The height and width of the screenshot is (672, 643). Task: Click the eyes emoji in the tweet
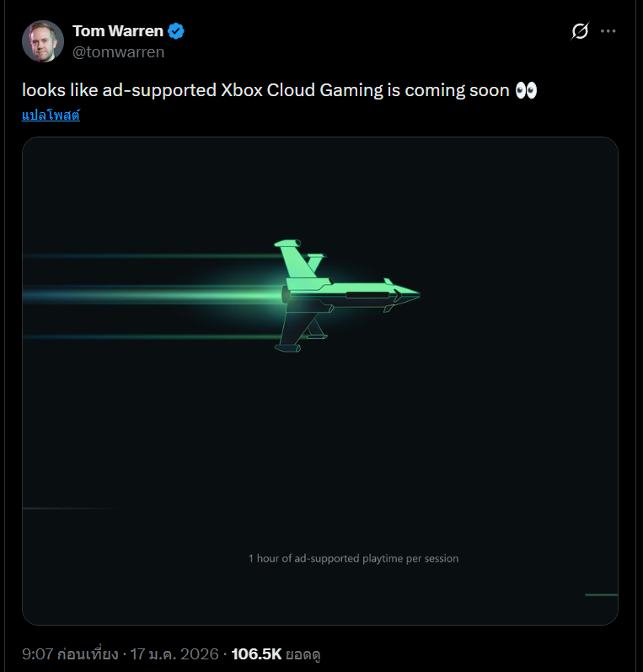pos(526,91)
